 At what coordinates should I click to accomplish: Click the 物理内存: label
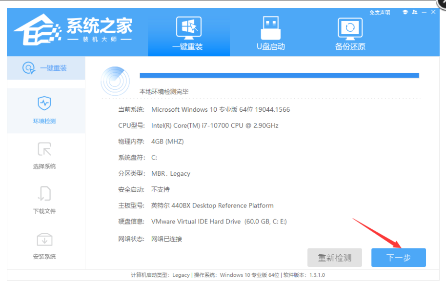pos(131,142)
